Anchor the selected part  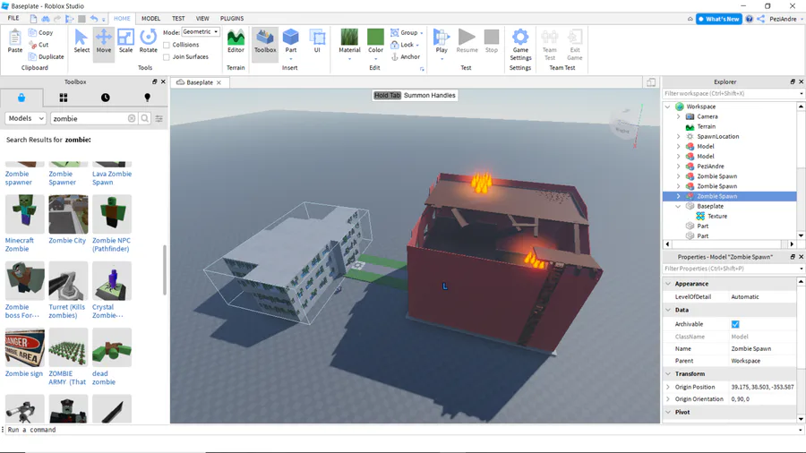tap(405, 57)
